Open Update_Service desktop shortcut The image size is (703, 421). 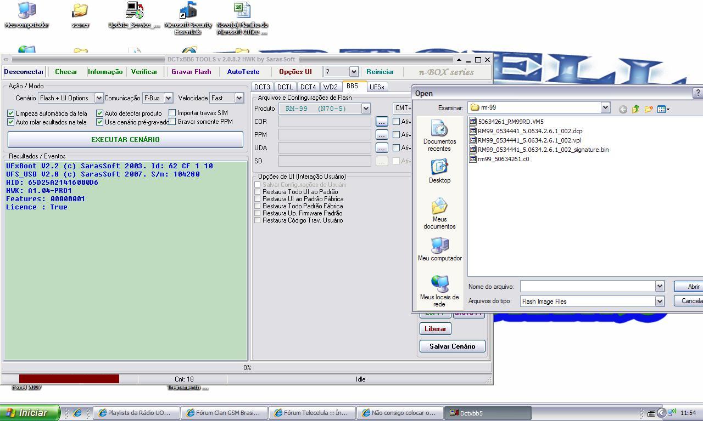pyautogui.click(x=135, y=15)
